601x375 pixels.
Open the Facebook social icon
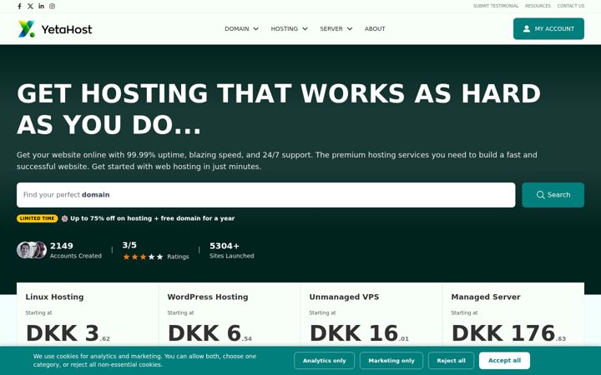tap(19, 6)
